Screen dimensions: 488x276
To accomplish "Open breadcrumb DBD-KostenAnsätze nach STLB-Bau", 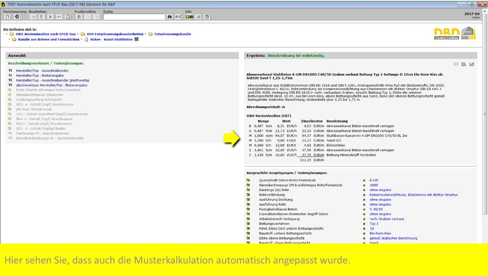I will tap(46, 34).
